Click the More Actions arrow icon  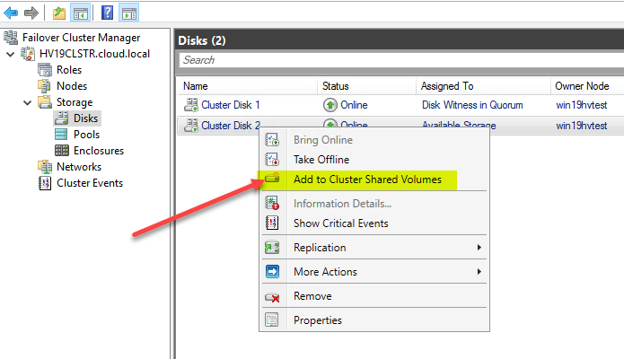(272, 272)
